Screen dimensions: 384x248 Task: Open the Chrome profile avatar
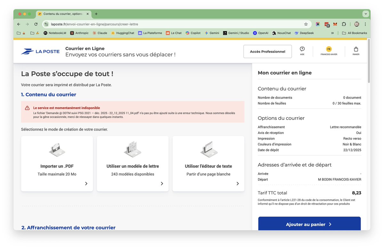(356, 24)
